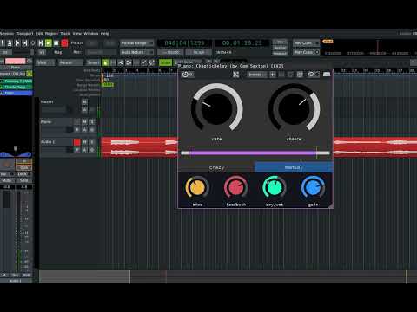Toggle Rec Cues button
Image resolution: width=417 pixels, height=312 pixels.
pos(306,43)
